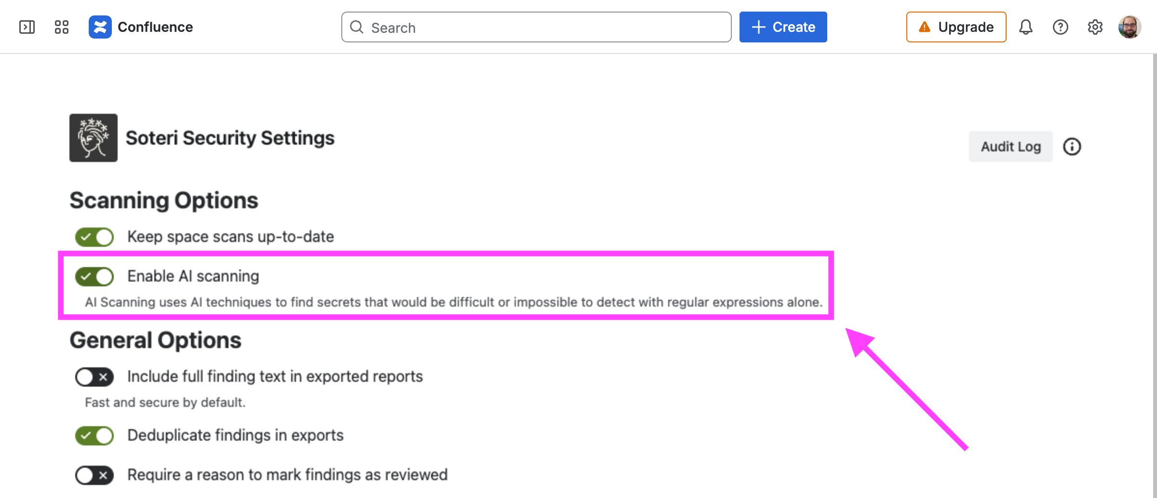Focus the Search input field
This screenshot has height=498, width=1157.
536,27
